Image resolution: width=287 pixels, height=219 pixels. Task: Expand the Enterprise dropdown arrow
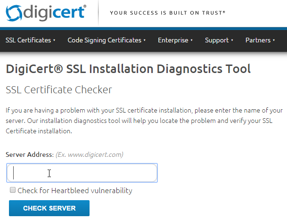[192, 40]
